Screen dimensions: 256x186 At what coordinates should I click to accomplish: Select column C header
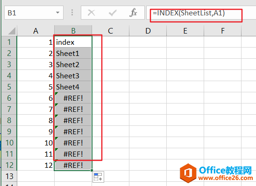111,31
